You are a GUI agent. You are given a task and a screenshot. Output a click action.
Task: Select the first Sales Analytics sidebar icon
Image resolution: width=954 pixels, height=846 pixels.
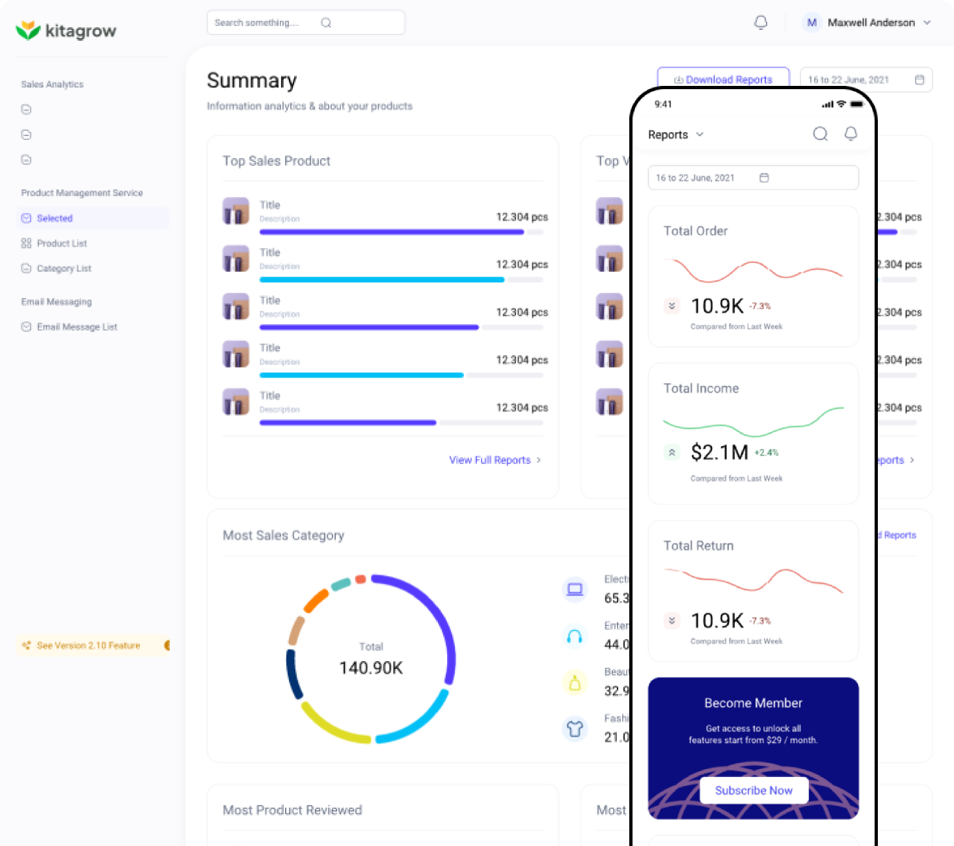coord(26,109)
